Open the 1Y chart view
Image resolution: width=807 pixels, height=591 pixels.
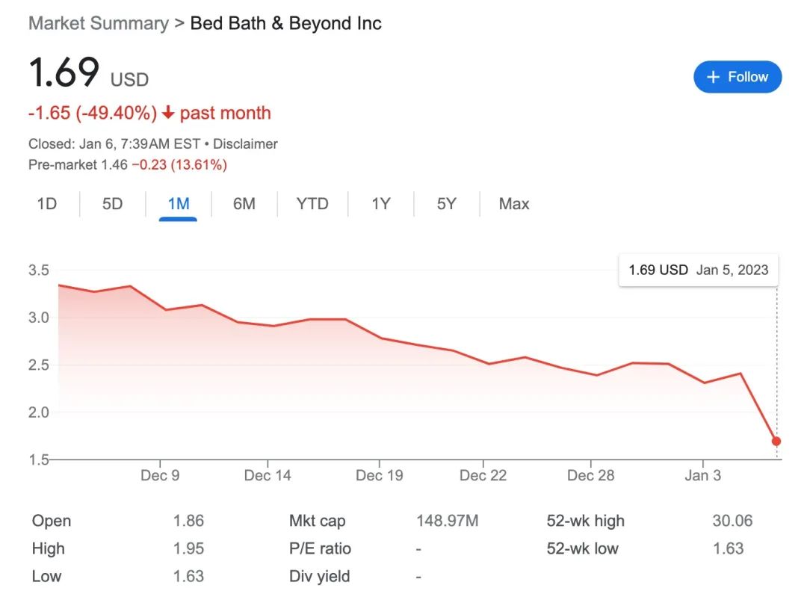click(x=381, y=204)
